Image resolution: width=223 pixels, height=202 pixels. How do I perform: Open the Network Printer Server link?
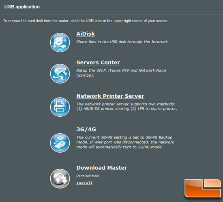110,96
